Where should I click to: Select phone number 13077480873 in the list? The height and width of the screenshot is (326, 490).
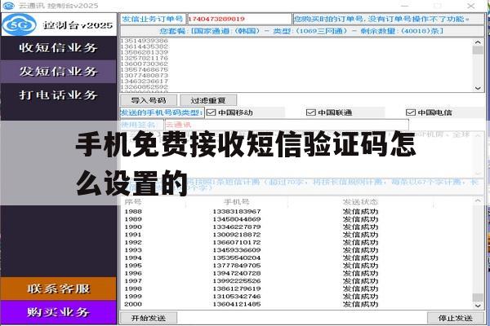pyautogui.click(x=145, y=75)
